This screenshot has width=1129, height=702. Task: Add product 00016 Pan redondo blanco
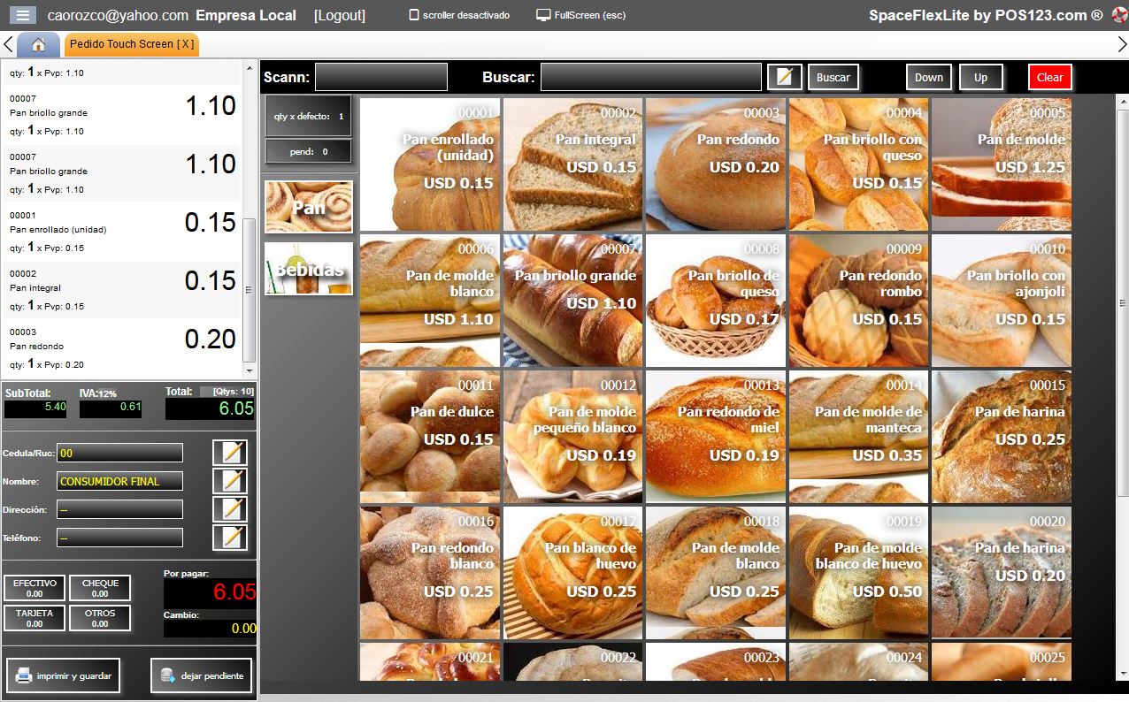[430, 573]
